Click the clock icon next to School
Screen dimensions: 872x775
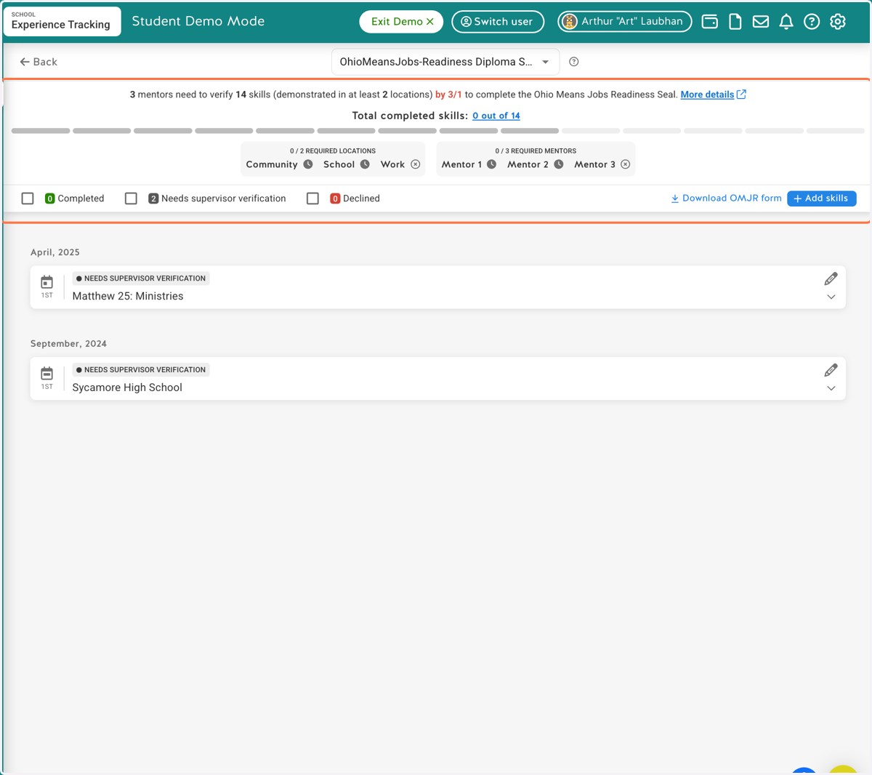pos(365,164)
